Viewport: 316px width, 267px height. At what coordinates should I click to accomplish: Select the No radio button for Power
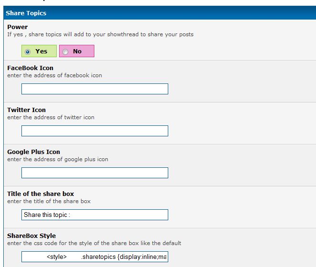65,51
